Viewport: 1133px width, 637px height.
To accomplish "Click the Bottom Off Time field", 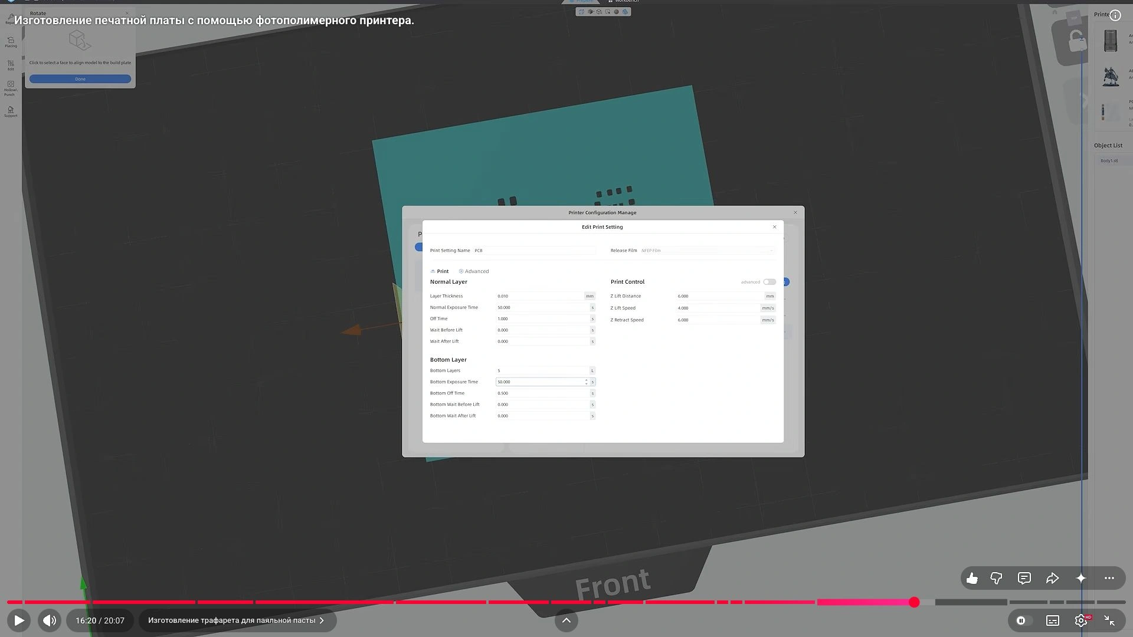I will pos(543,393).
